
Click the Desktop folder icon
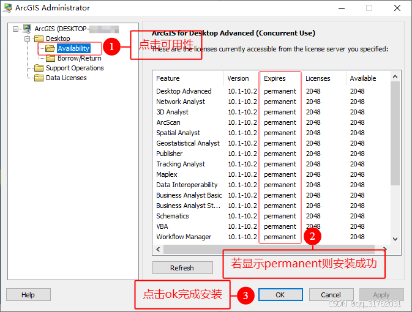point(39,39)
